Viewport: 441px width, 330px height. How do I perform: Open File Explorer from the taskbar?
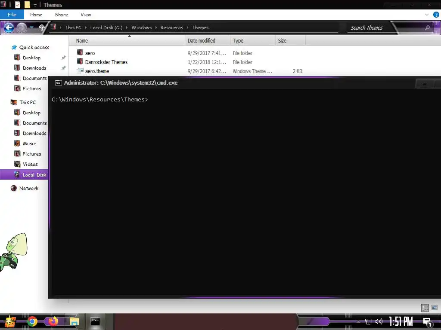74,321
